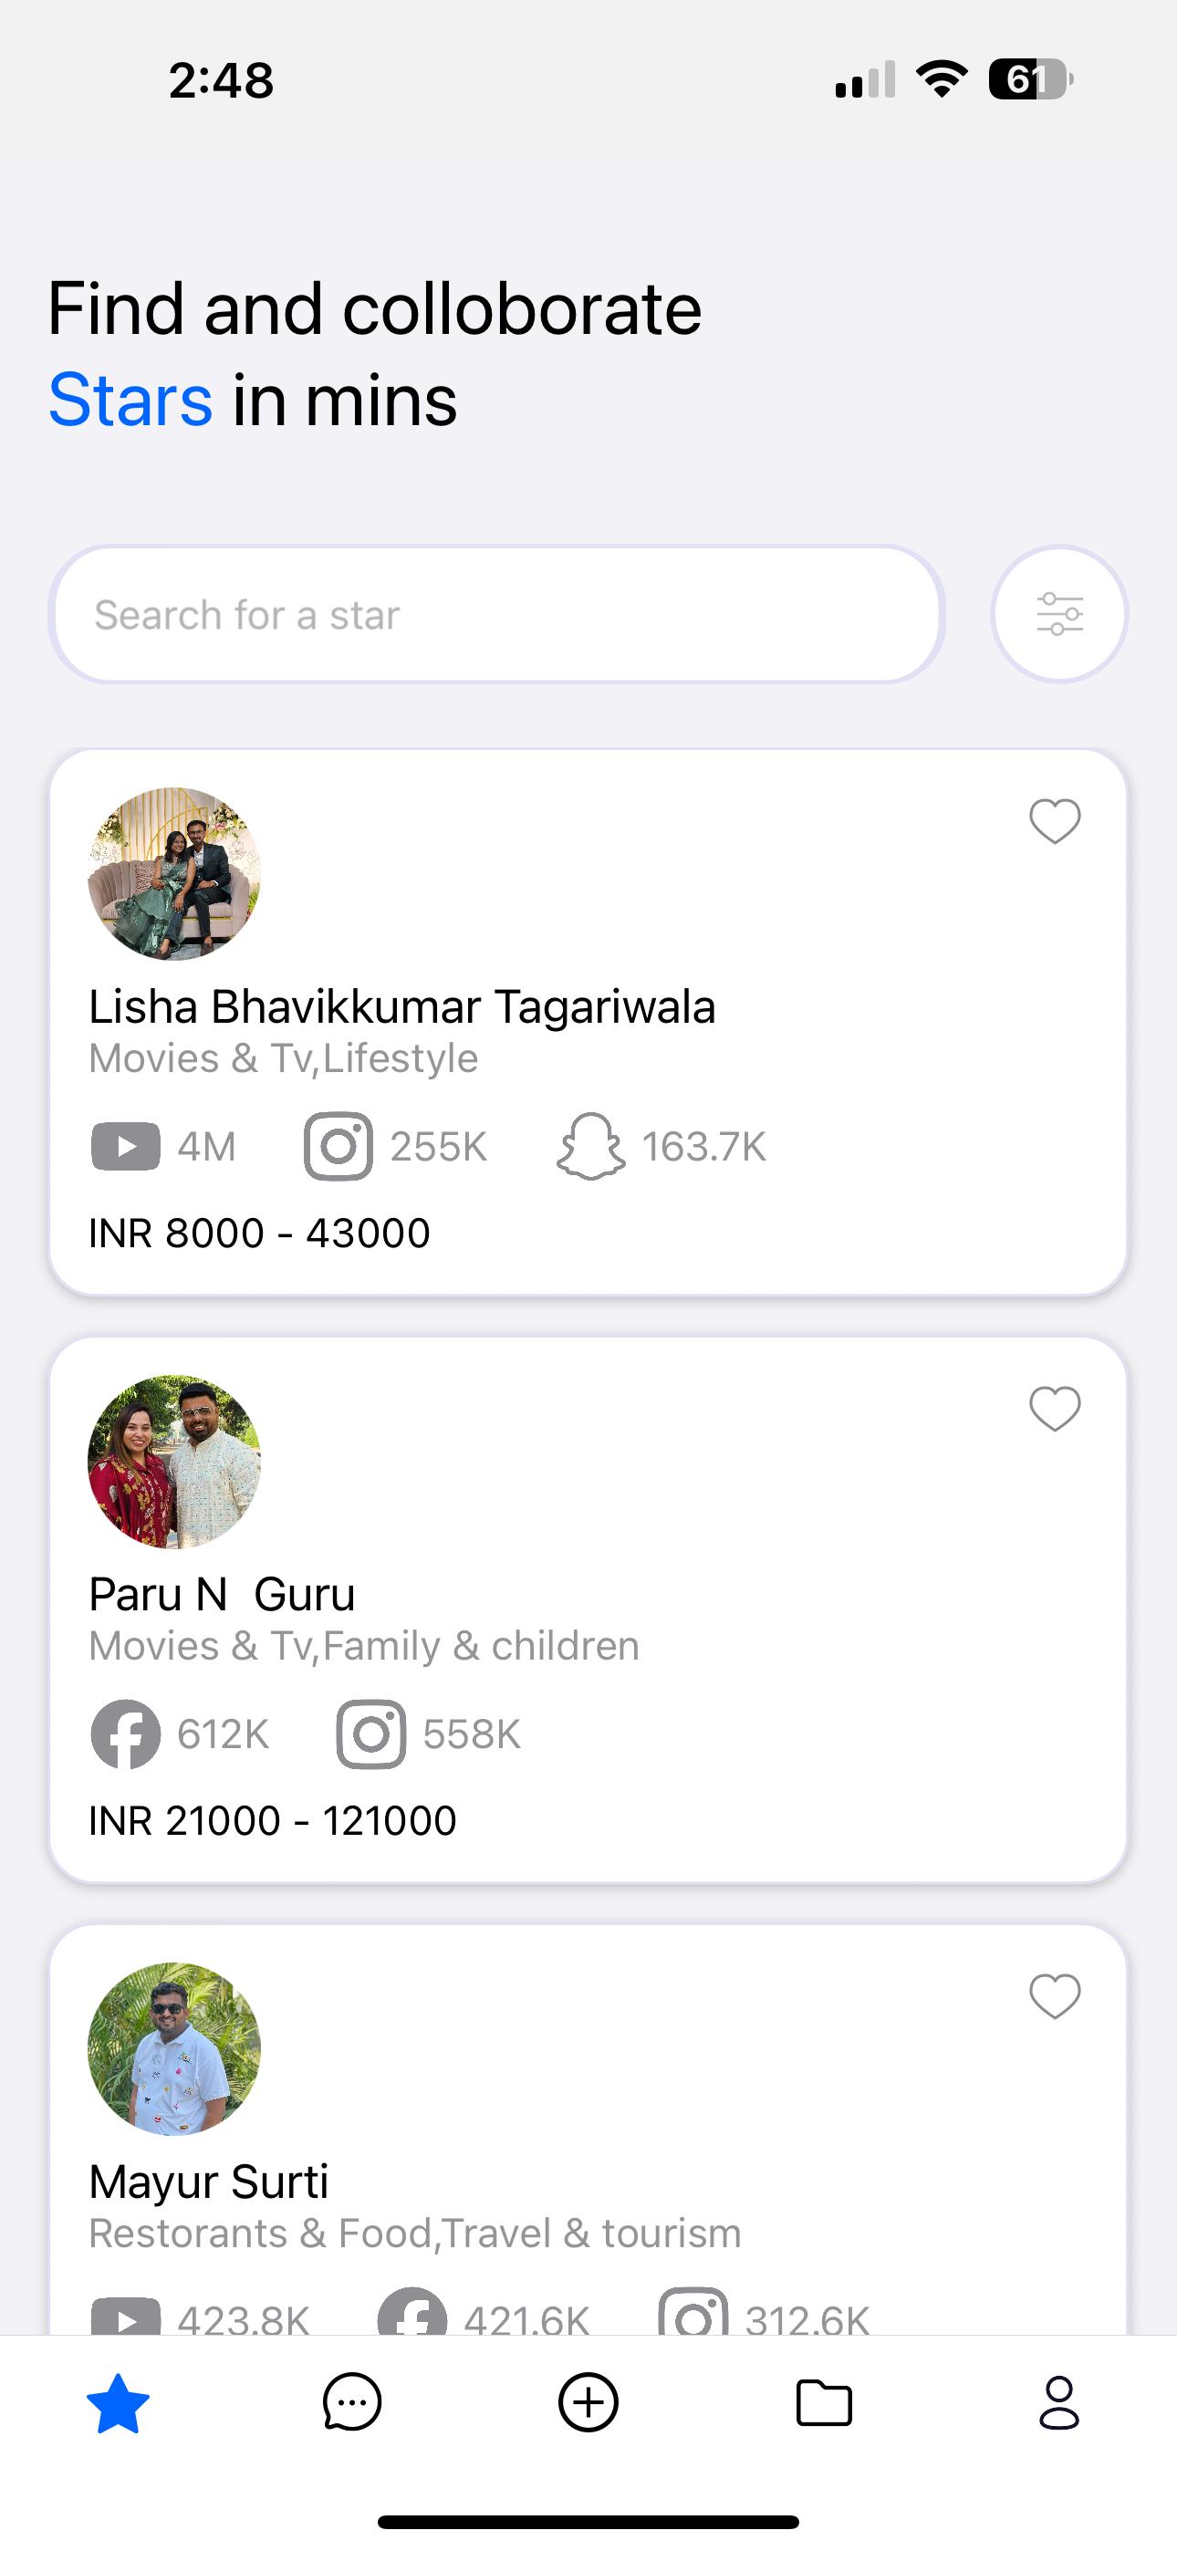Favorite Paru N Guru with heart
Screen dimensions: 1177x2551
point(1054,1408)
